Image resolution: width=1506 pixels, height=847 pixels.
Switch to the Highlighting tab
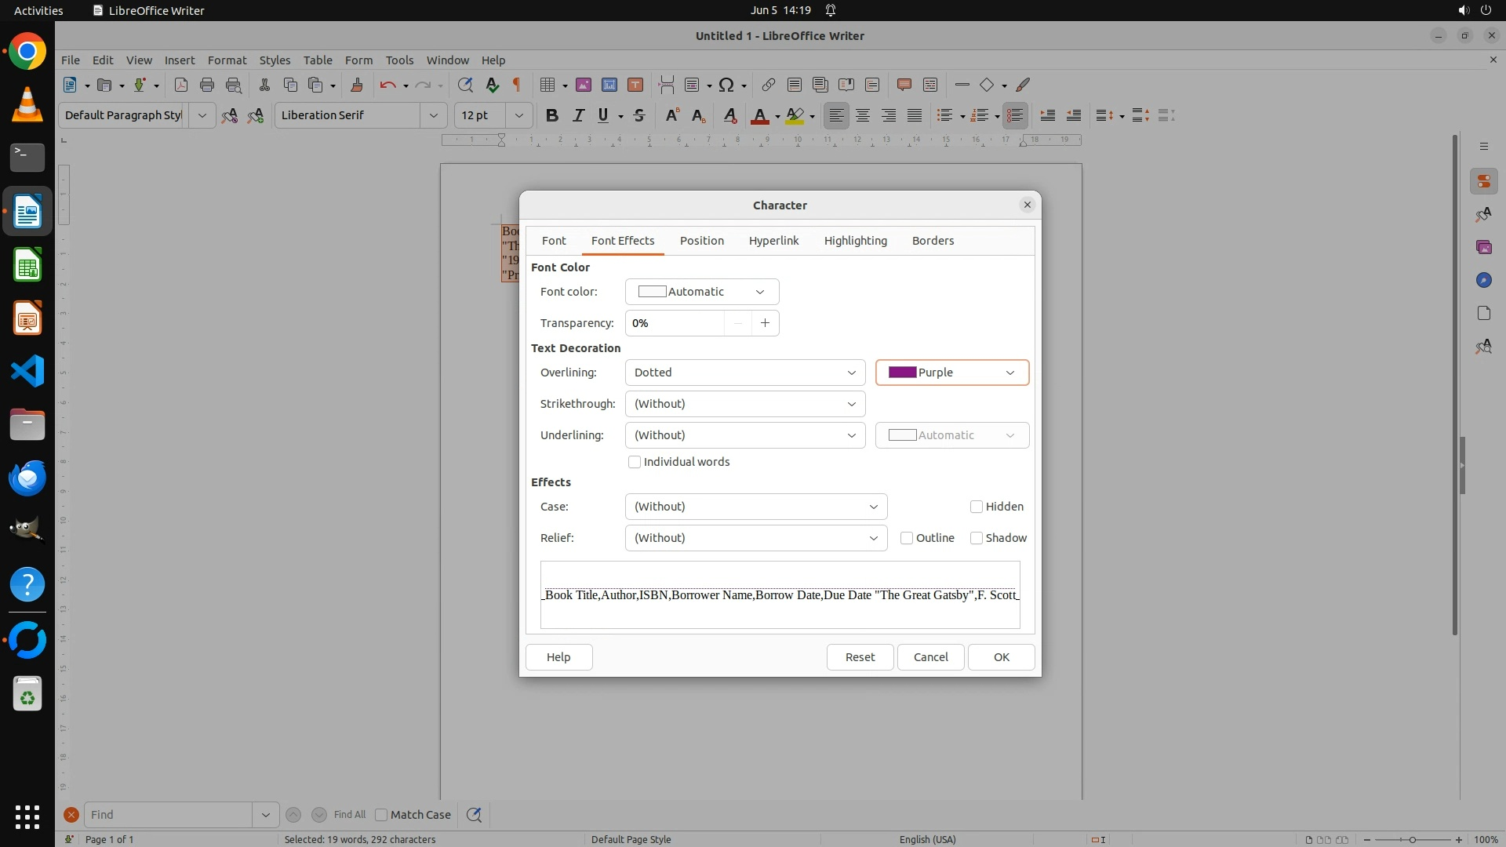click(x=855, y=241)
